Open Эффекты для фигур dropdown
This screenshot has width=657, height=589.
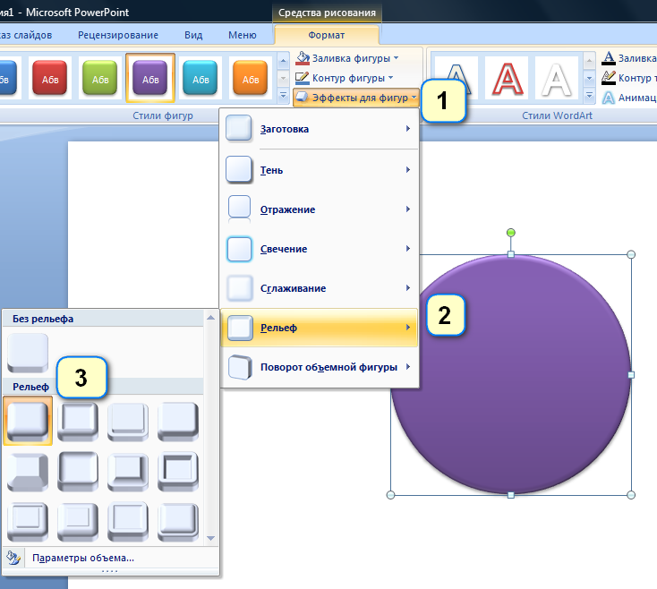356,98
